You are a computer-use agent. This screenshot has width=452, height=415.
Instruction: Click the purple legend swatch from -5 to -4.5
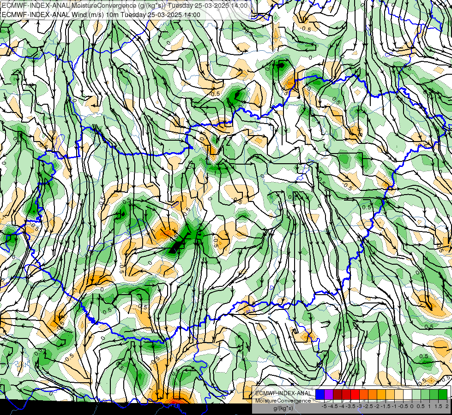click(329, 395)
